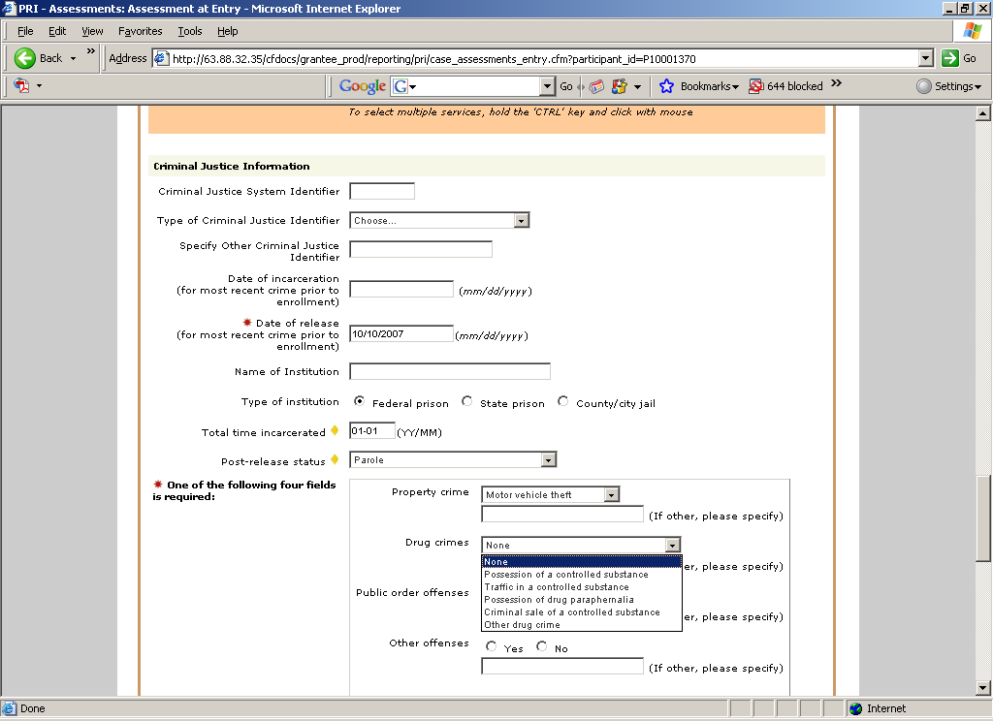This screenshot has height=721, width=993.
Task: Open Google toolbar Settings menu
Action: [948, 86]
